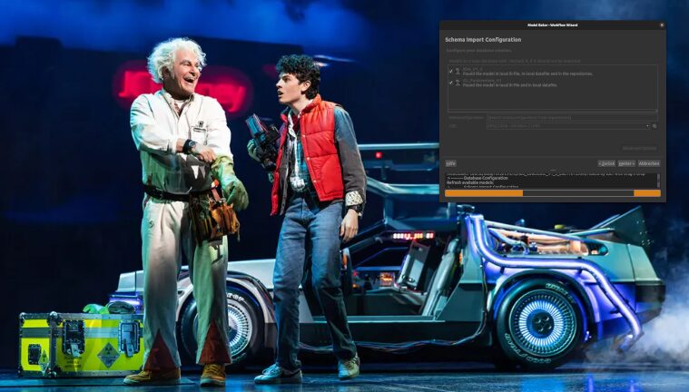
Task: Uncheck the second model in the import list
Action: click(451, 82)
